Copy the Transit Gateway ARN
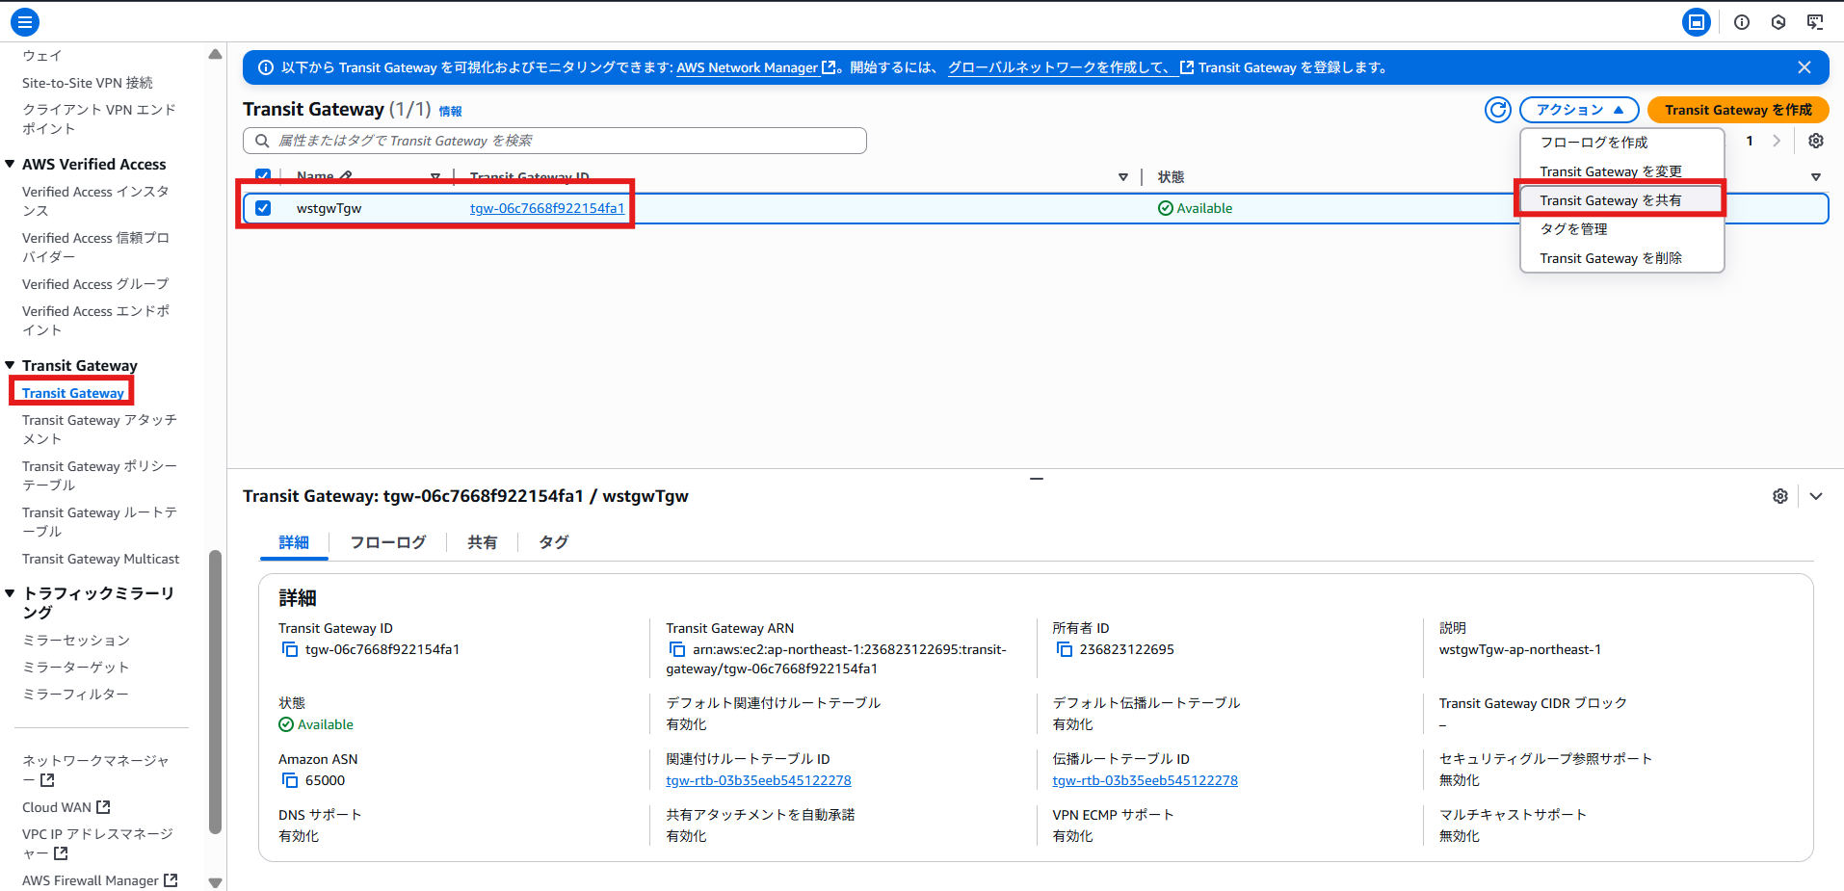Image resolution: width=1844 pixels, height=891 pixels. [677, 649]
